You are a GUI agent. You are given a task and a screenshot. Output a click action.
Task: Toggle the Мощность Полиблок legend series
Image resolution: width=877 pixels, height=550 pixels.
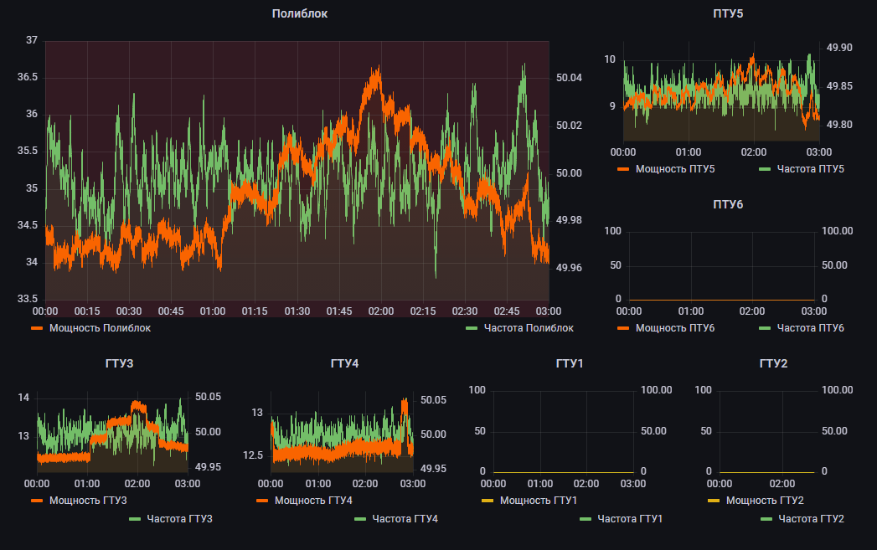(100, 328)
